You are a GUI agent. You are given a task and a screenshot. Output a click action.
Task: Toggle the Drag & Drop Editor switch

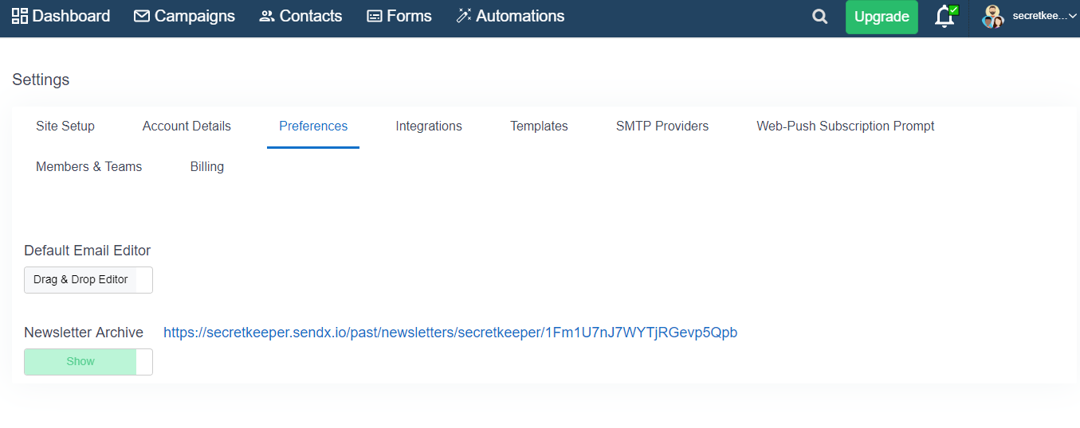(88, 280)
